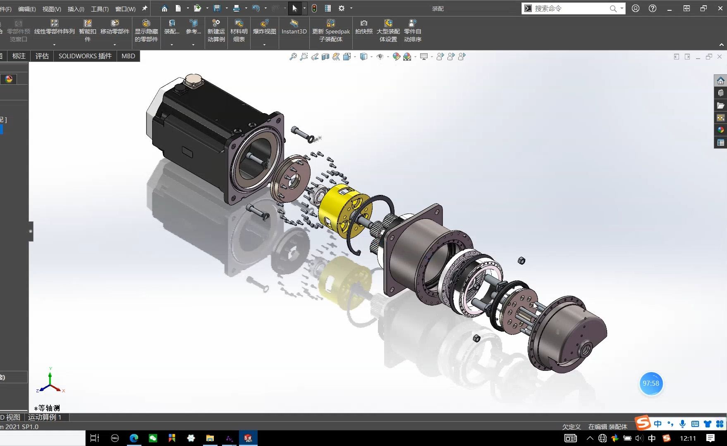Viewport: 727px width, 446px height.
Task: Undo the last action
Action: click(x=256, y=8)
